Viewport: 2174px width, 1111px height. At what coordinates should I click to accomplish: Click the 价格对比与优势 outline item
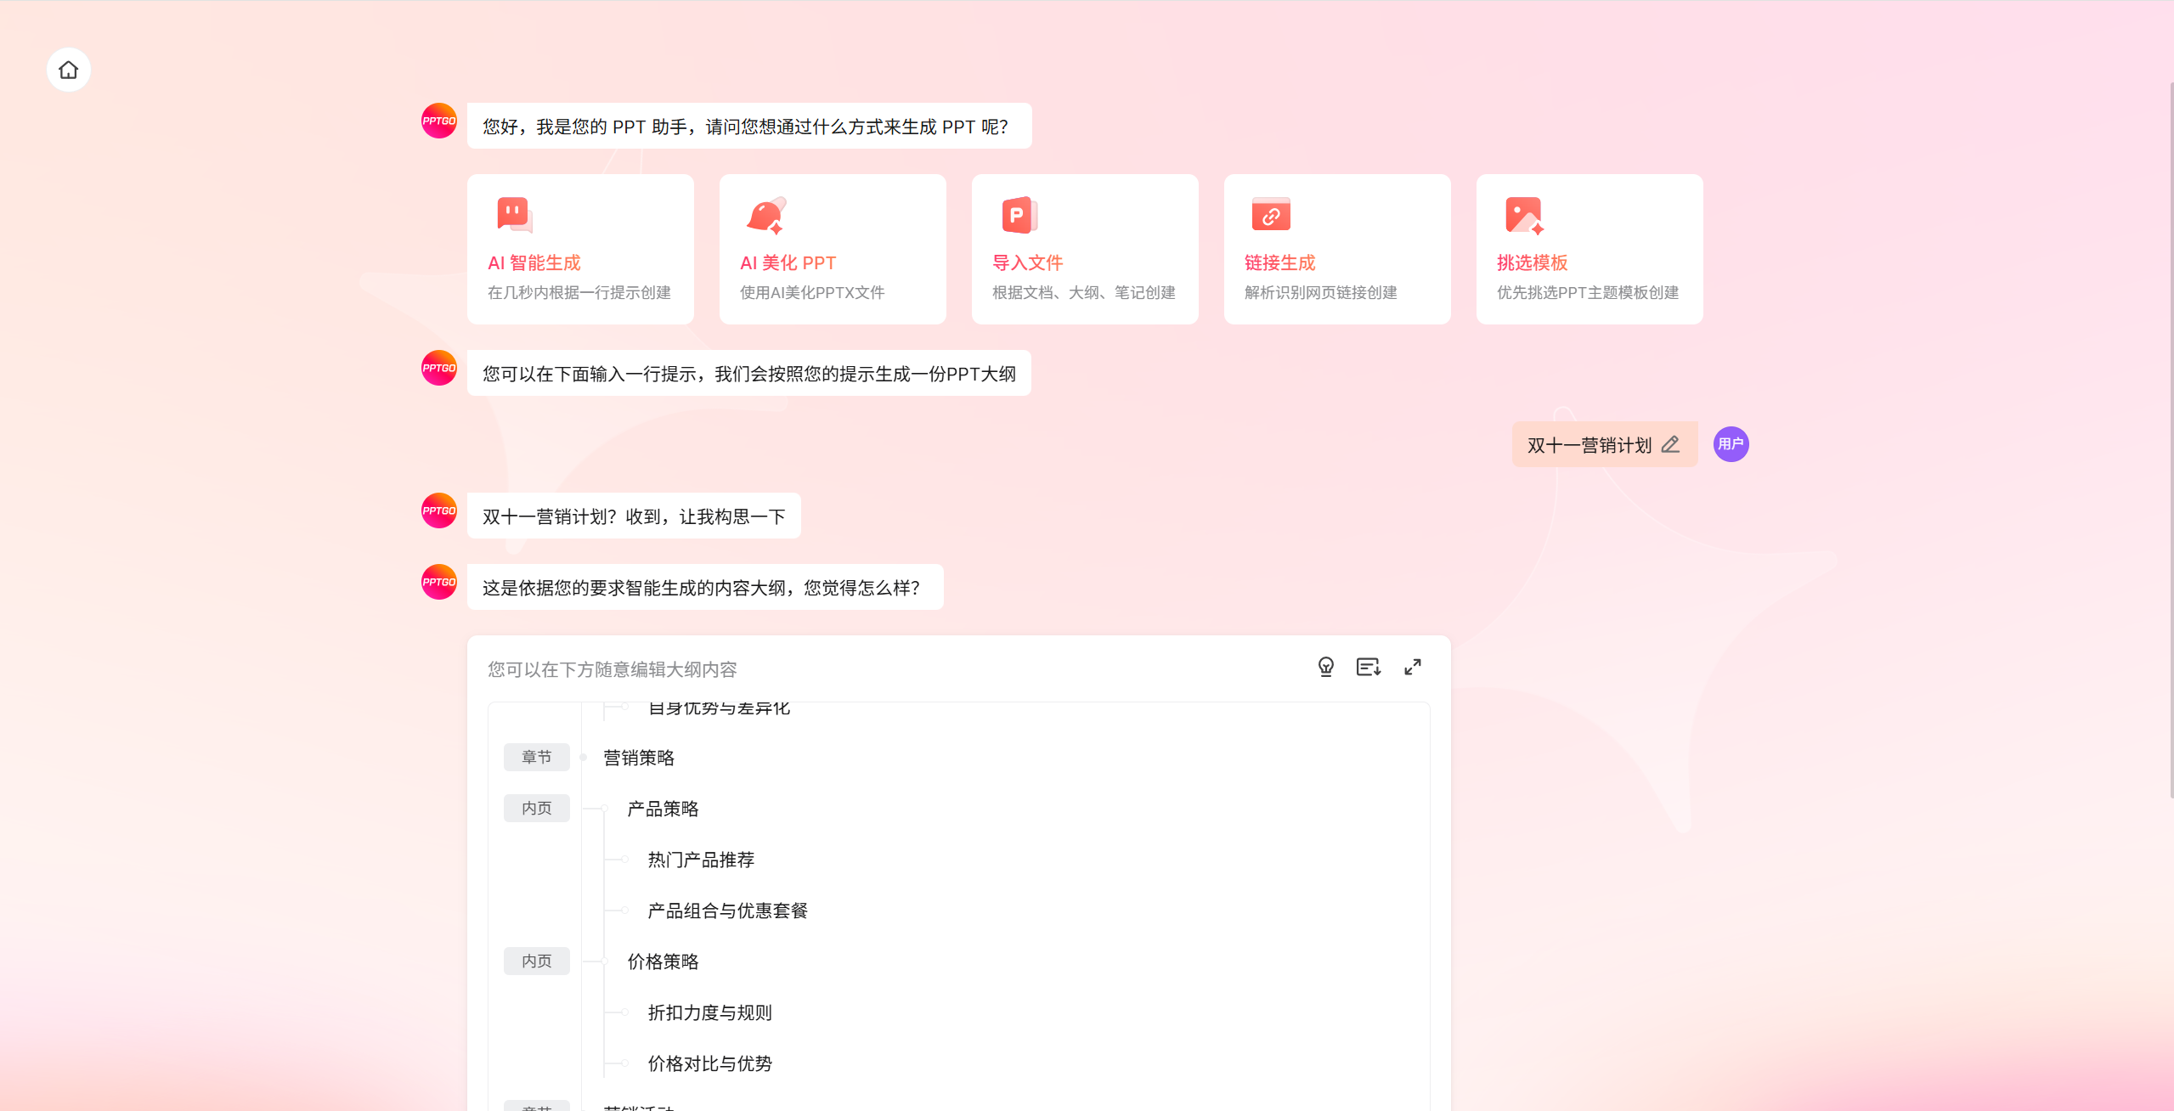(x=709, y=1063)
